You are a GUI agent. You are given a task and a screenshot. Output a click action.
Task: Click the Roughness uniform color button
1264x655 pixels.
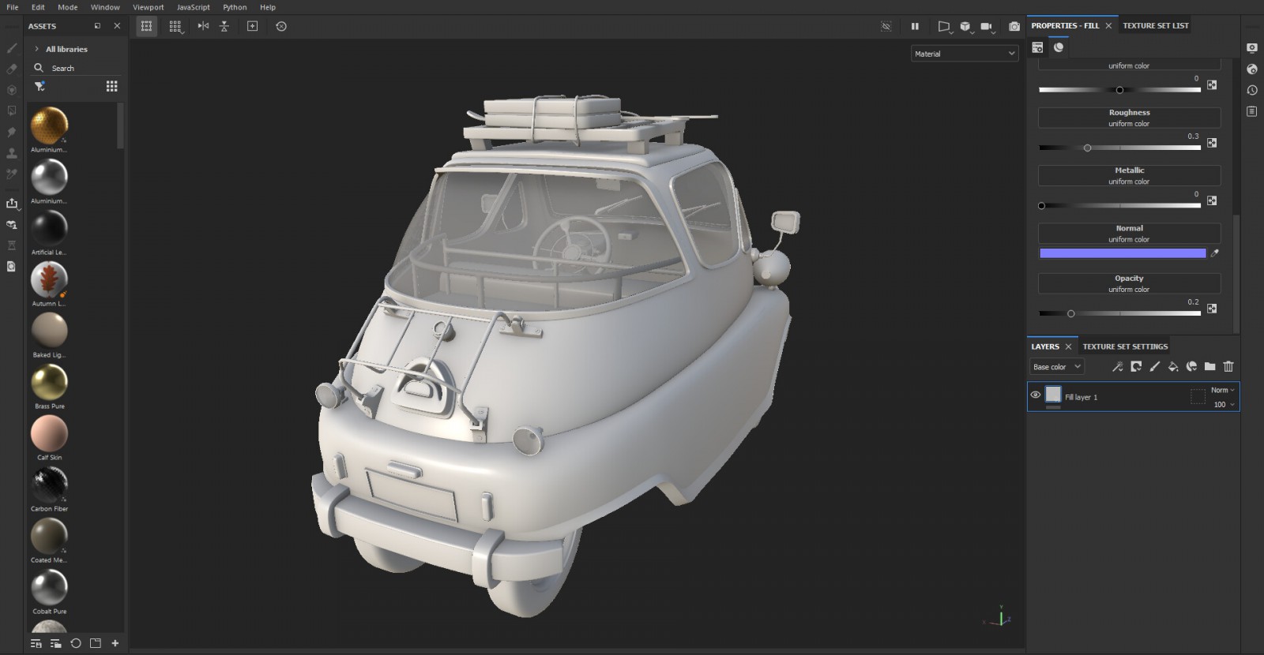1129,118
